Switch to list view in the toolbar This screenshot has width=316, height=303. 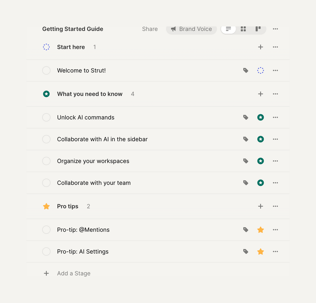point(228,29)
